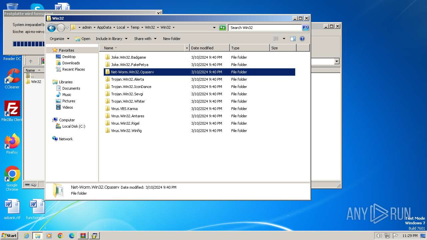The image size is (427, 240).
Task: Click the Back navigation arrow in Explorer
Action: pyautogui.click(x=51, y=28)
